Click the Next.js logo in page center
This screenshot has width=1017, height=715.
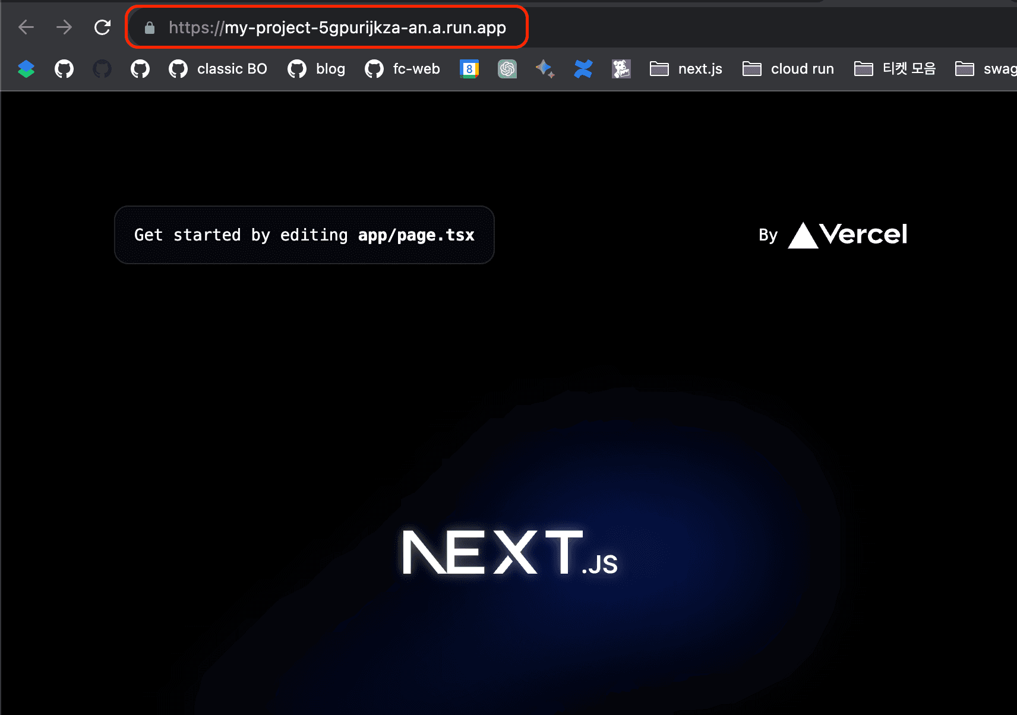[x=510, y=553]
